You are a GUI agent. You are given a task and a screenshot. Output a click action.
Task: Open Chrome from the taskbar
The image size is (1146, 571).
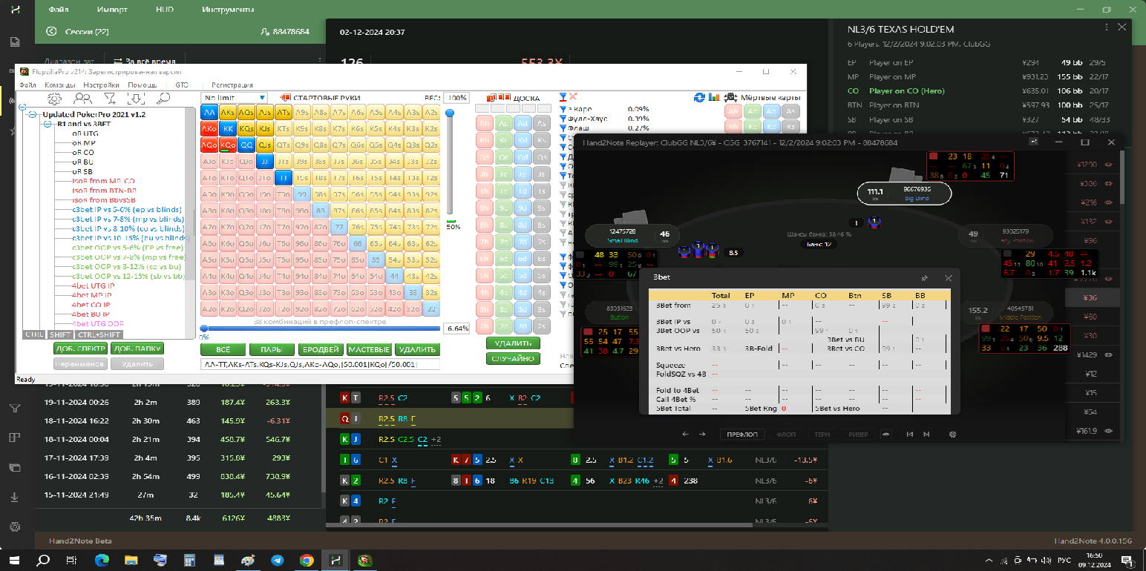tap(306, 561)
